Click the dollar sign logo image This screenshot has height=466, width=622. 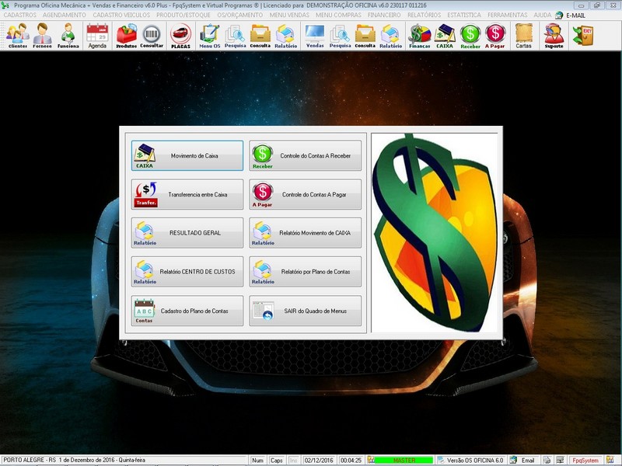pos(435,233)
